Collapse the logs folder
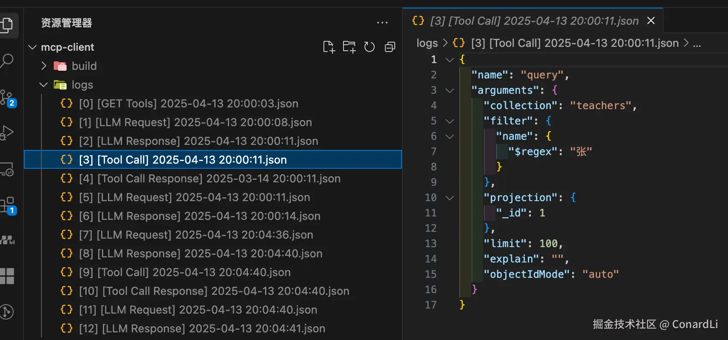 tap(44, 85)
